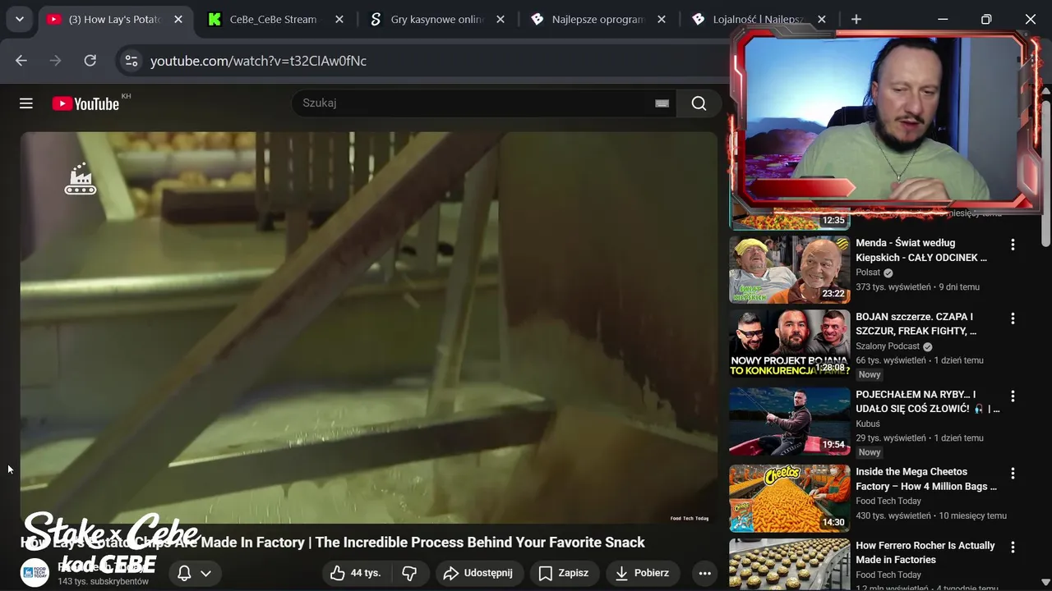Click the video title How Lay's Potato Chips
Image resolution: width=1052 pixels, height=591 pixels.
[x=333, y=543]
